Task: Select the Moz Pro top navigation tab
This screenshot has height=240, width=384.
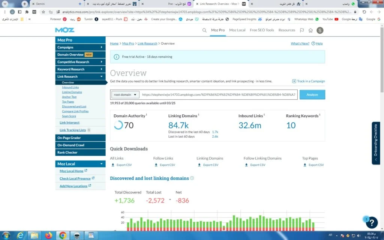Action: coord(218,30)
